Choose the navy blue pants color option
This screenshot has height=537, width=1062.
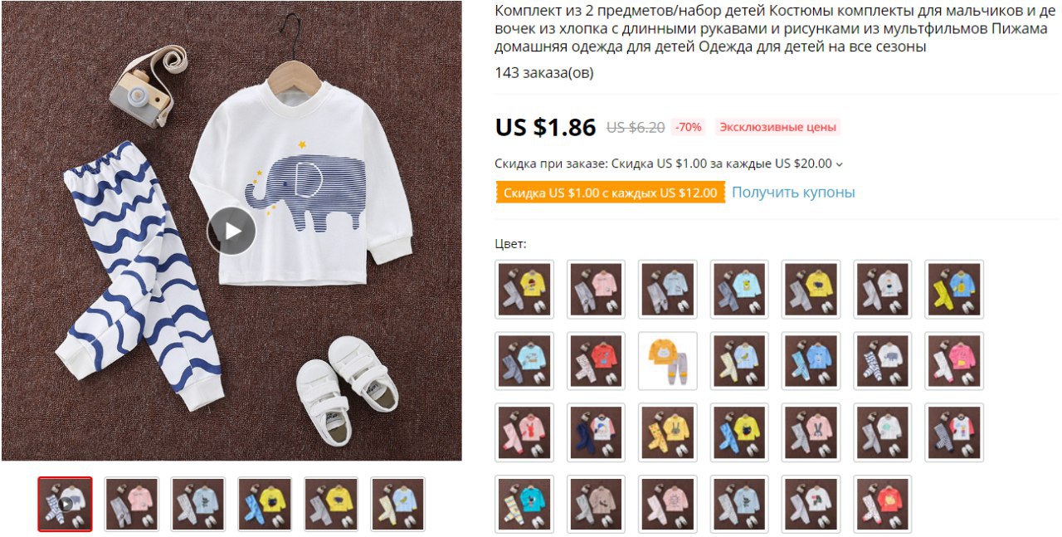point(597,432)
